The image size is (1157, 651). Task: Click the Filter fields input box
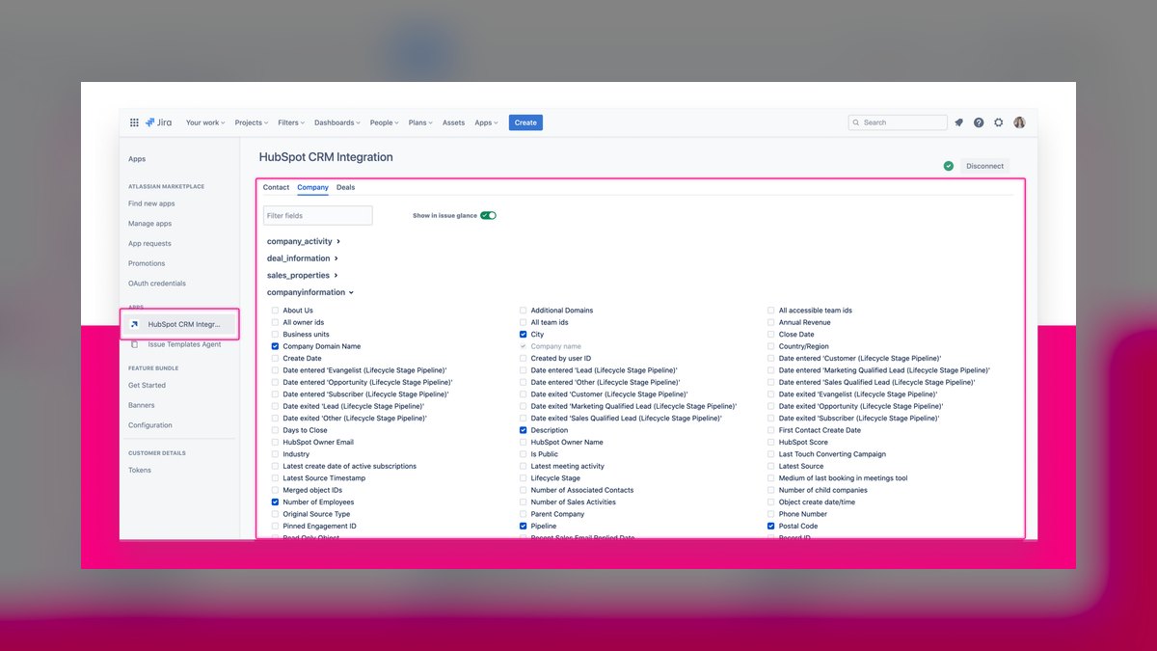coord(317,215)
